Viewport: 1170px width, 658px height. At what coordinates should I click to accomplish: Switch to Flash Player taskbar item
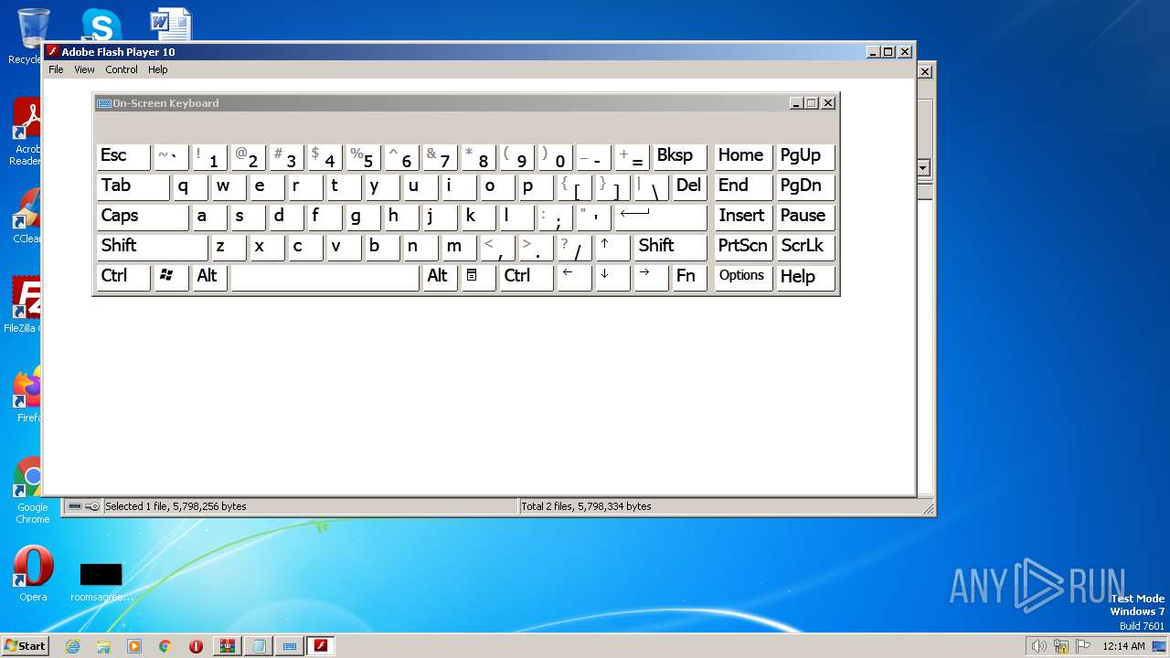[x=321, y=646]
